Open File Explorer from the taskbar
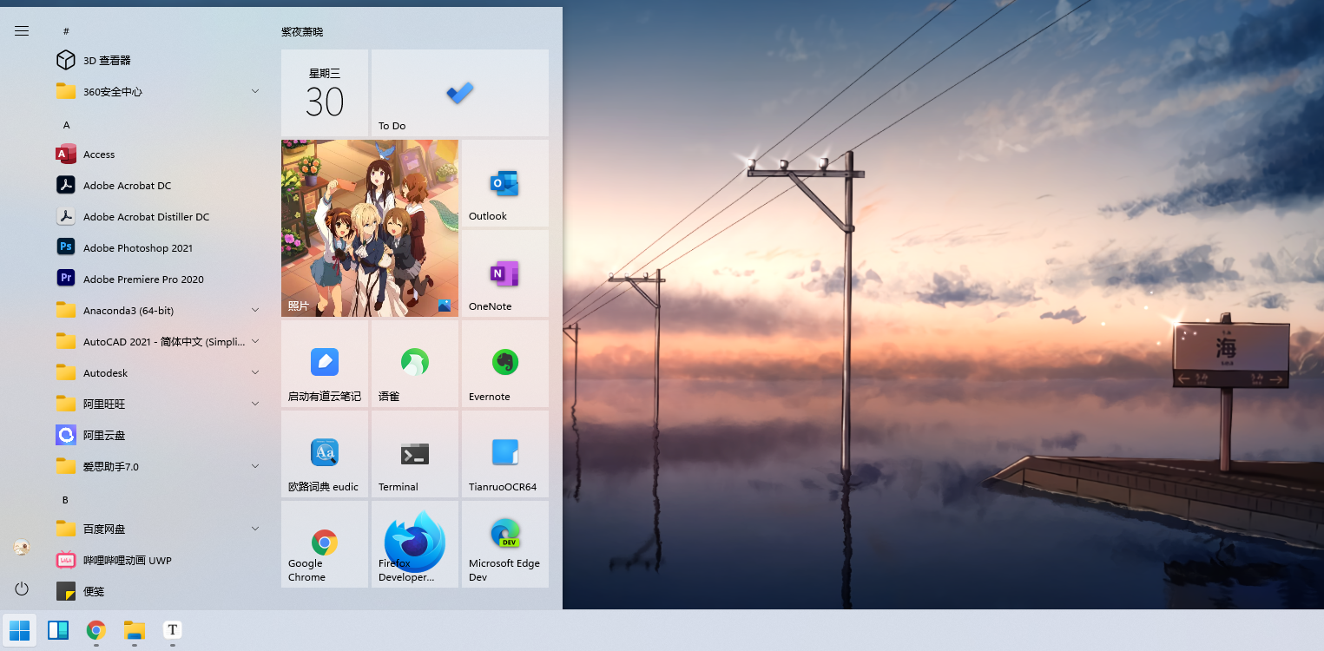The width and height of the screenshot is (1324, 651). click(135, 630)
